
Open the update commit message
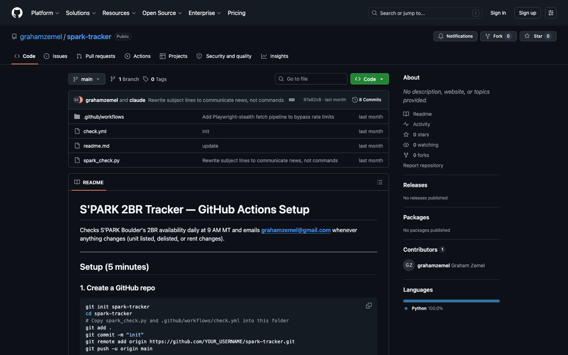[x=210, y=146]
